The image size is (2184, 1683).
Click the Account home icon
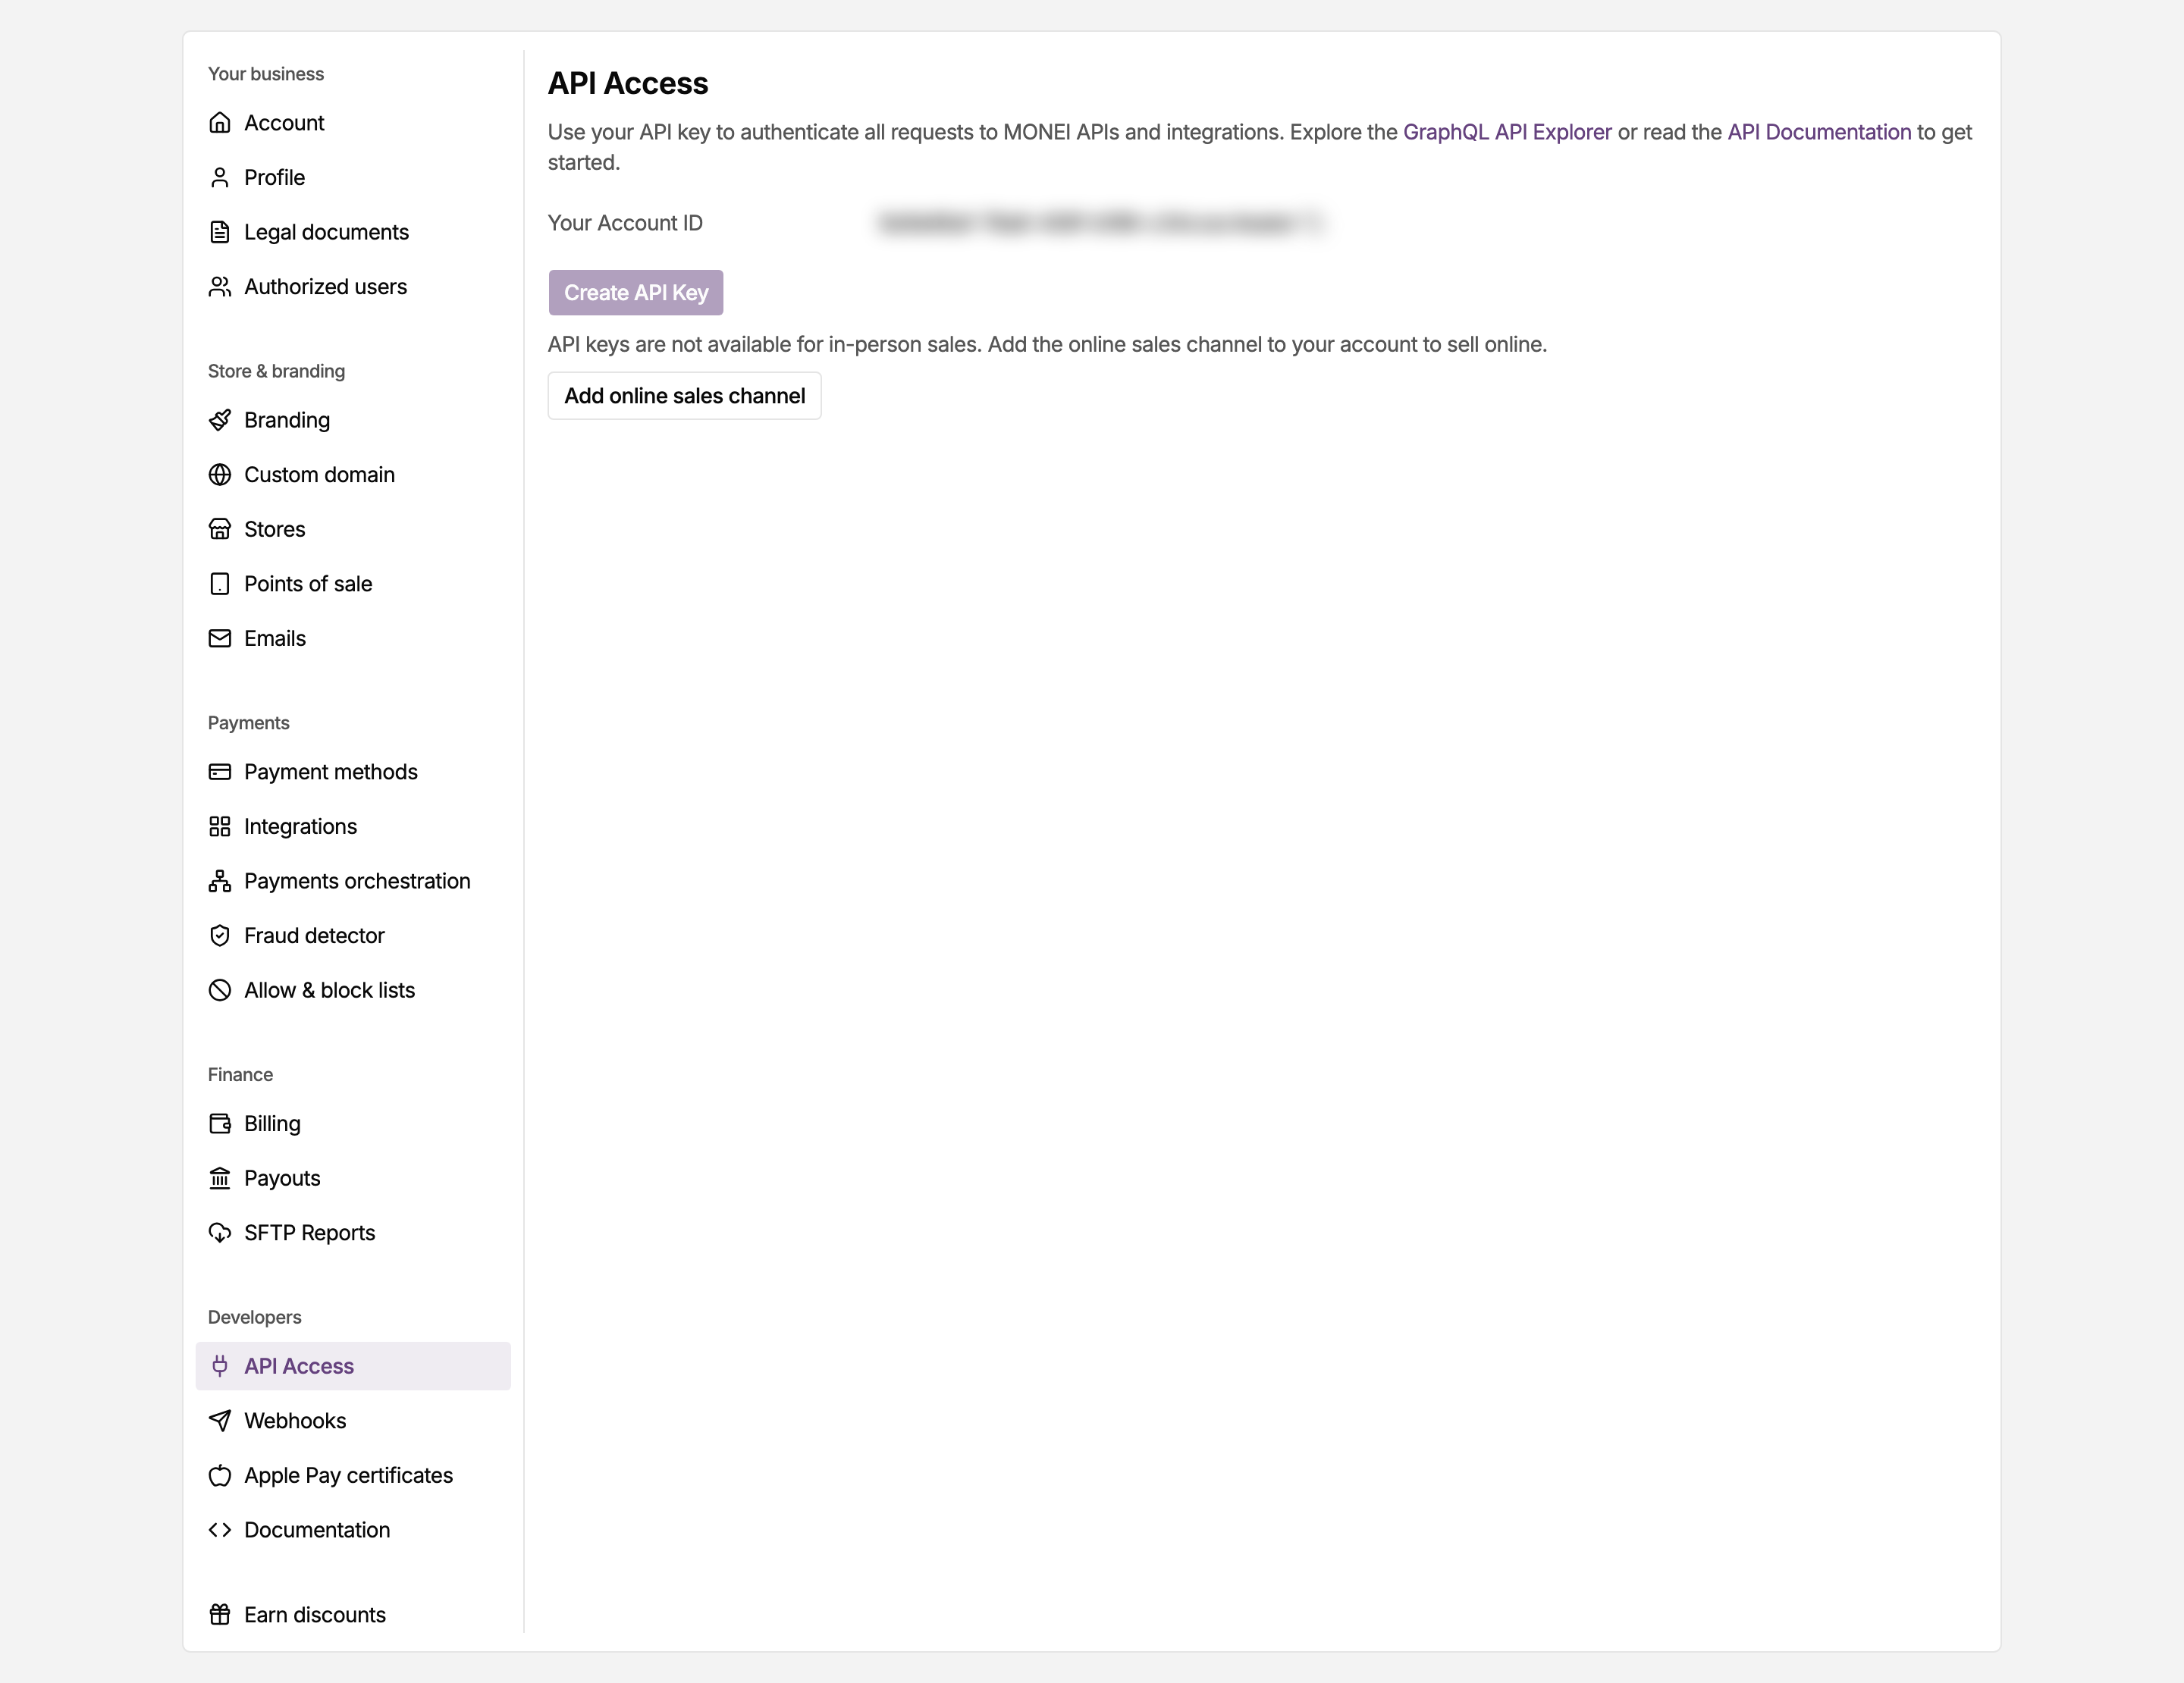220,123
